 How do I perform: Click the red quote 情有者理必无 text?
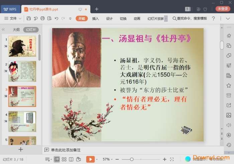(x=153, y=103)
